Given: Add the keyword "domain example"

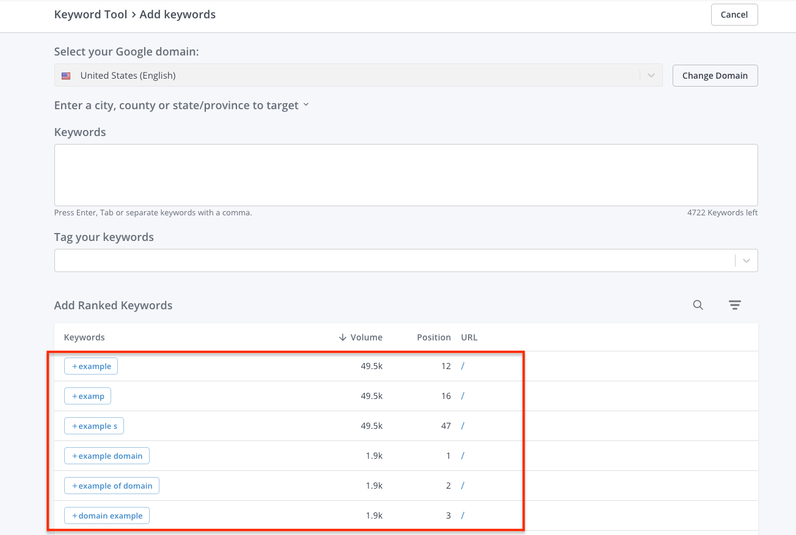Looking at the screenshot, I should point(107,515).
